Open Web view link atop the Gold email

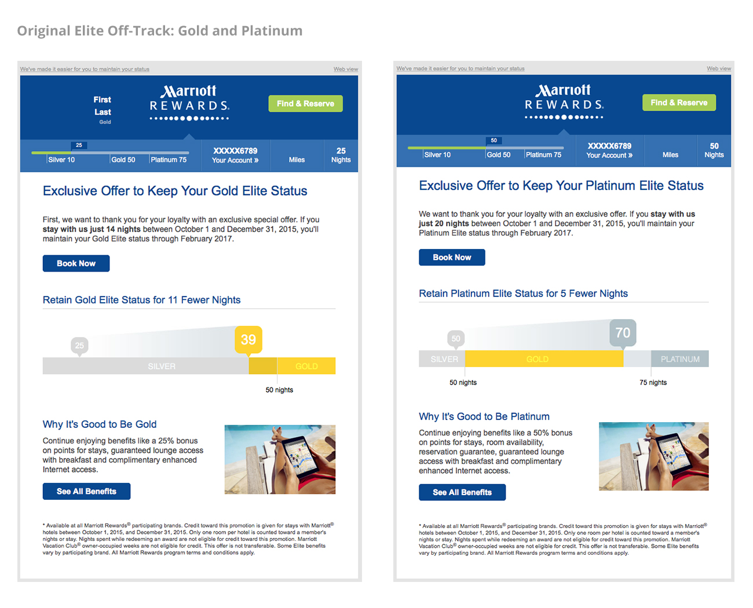(x=345, y=69)
